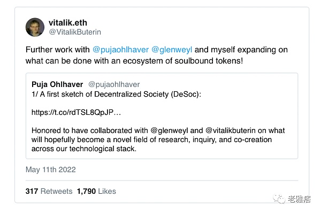Click the quoted tweet handle @pujaohlhaver
The height and width of the screenshot is (213, 321).
click(114, 84)
